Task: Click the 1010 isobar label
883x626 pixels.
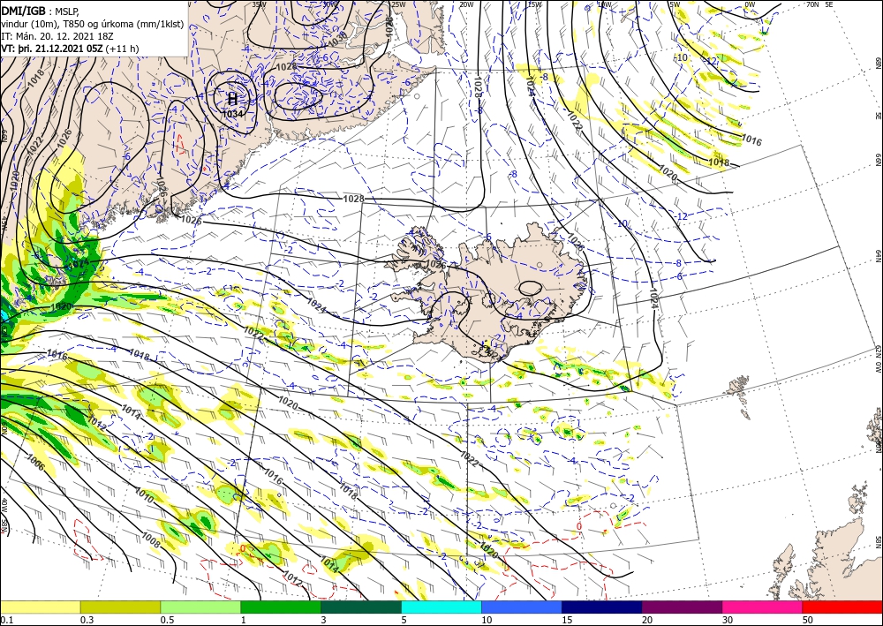Action: (144, 494)
